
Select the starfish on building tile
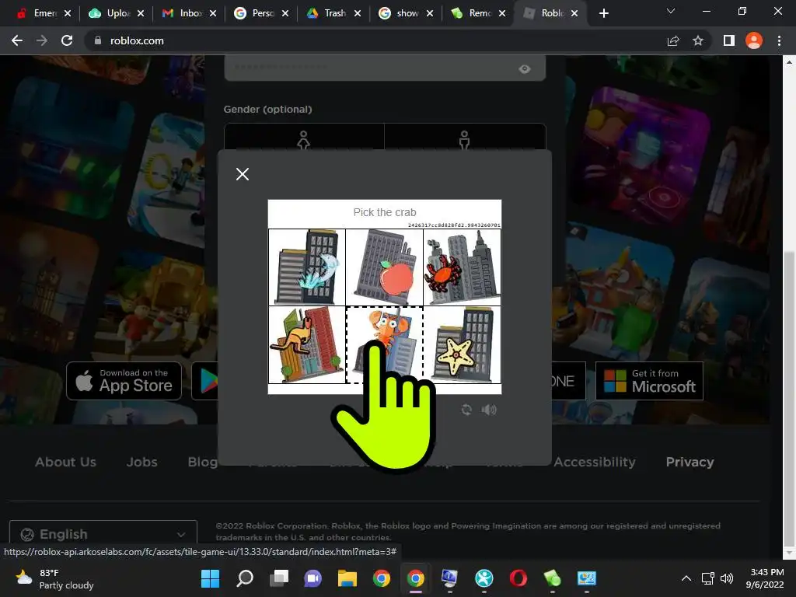pos(462,344)
